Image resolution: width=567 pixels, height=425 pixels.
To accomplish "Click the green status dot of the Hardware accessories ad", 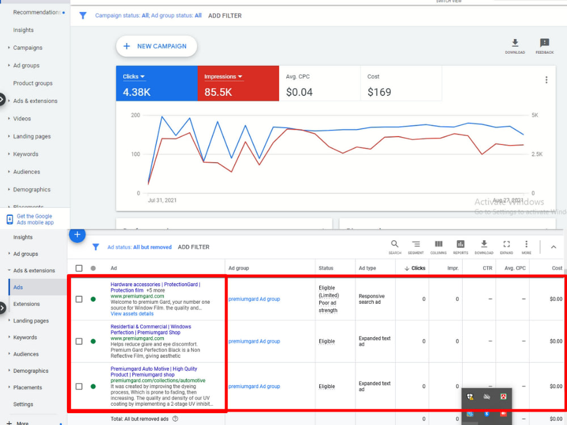I will coord(93,299).
